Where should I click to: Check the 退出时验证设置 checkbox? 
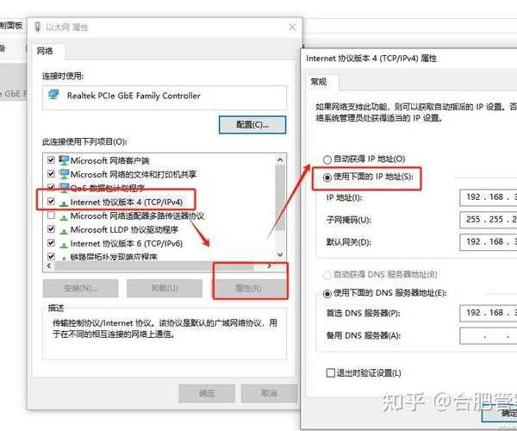click(330, 372)
